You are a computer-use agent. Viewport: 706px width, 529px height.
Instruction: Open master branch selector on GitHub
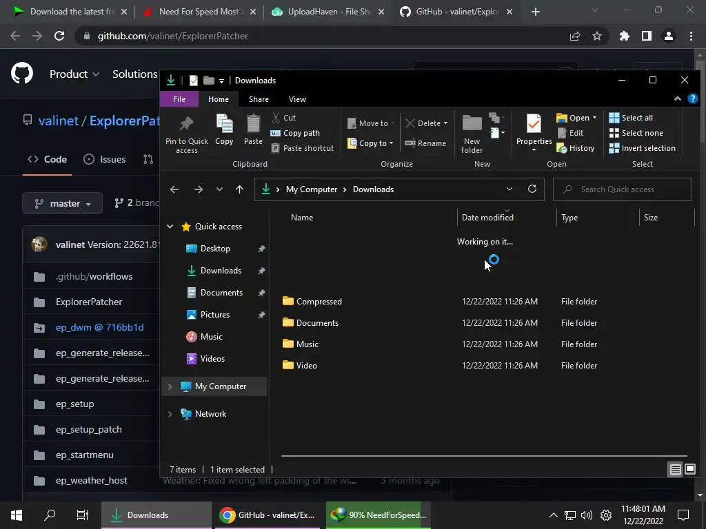pyautogui.click(x=63, y=203)
